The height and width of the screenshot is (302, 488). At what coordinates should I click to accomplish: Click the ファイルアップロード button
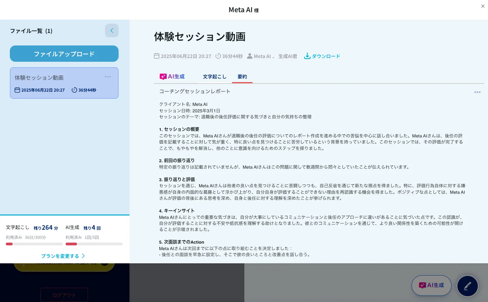tap(64, 54)
